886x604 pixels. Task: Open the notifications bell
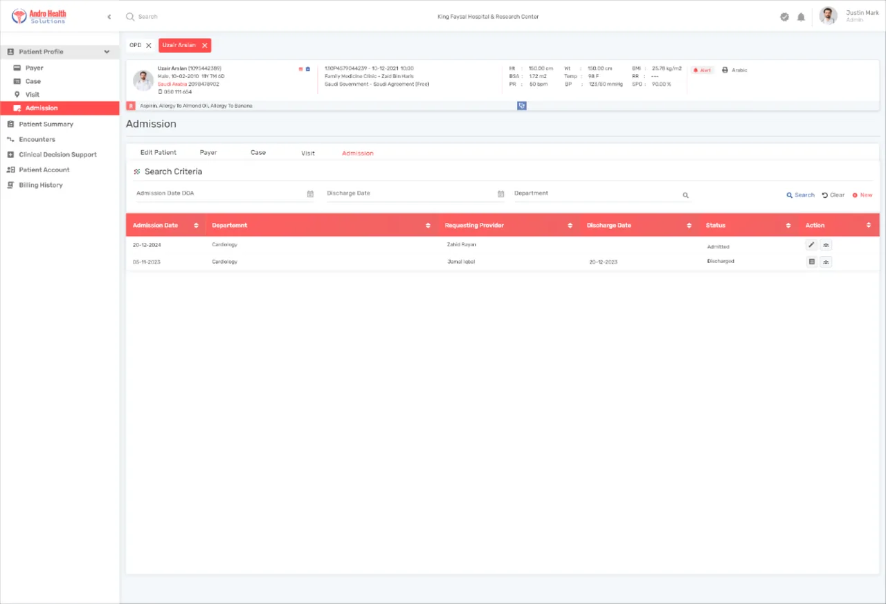tap(801, 17)
